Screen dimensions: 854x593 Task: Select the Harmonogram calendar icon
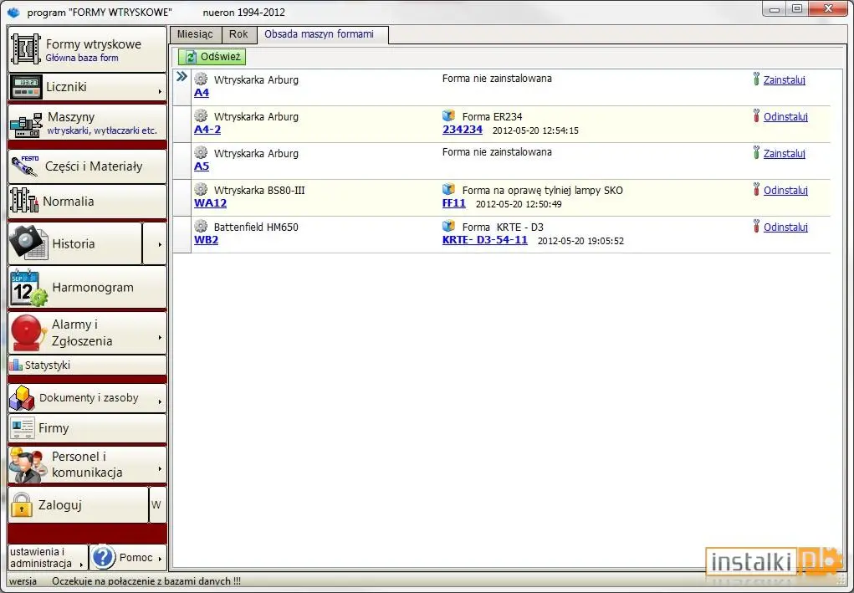point(28,288)
